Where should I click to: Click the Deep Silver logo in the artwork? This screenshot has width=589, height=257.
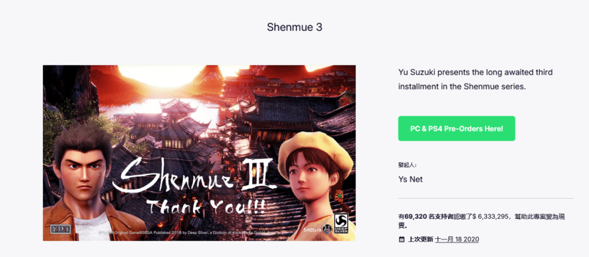341,224
